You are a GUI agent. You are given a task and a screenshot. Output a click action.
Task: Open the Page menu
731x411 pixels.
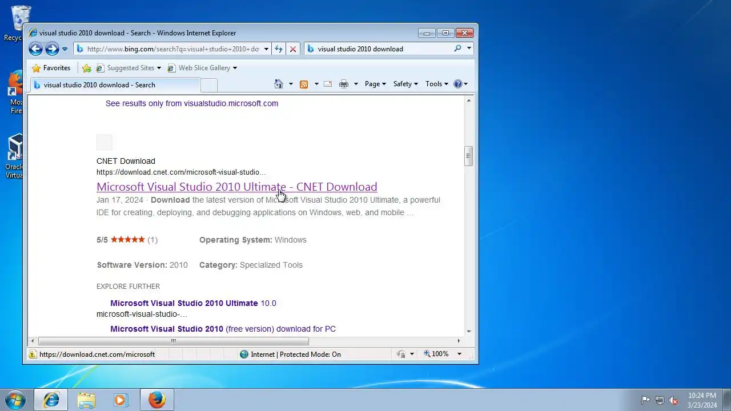(x=375, y=84)
